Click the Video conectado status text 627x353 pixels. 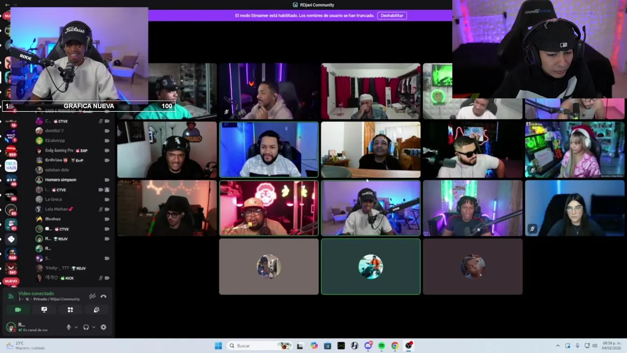point(36,293)
